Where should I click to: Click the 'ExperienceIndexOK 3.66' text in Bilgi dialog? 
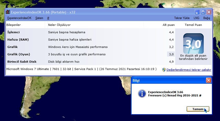(166, 92)
